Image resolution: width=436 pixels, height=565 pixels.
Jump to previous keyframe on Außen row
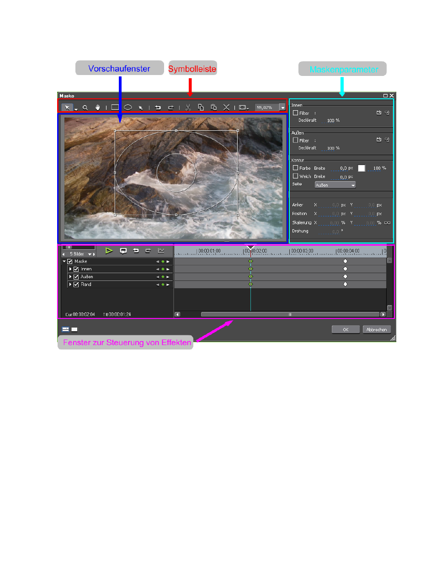pos(158,277)
